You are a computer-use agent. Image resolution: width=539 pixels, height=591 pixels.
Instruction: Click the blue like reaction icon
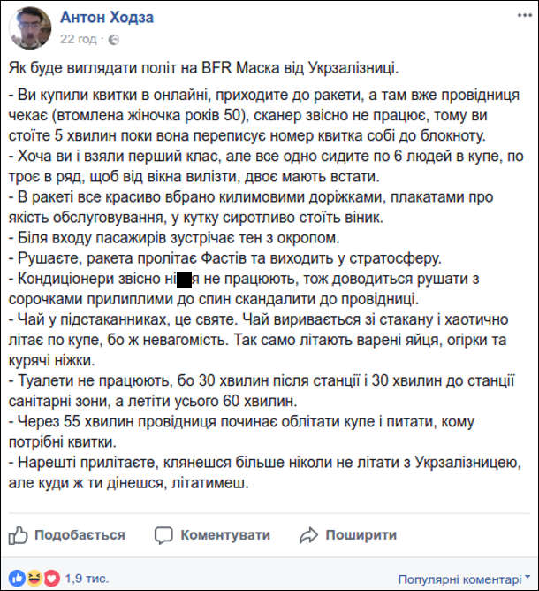pyautogui.click(x=17, y=578)
